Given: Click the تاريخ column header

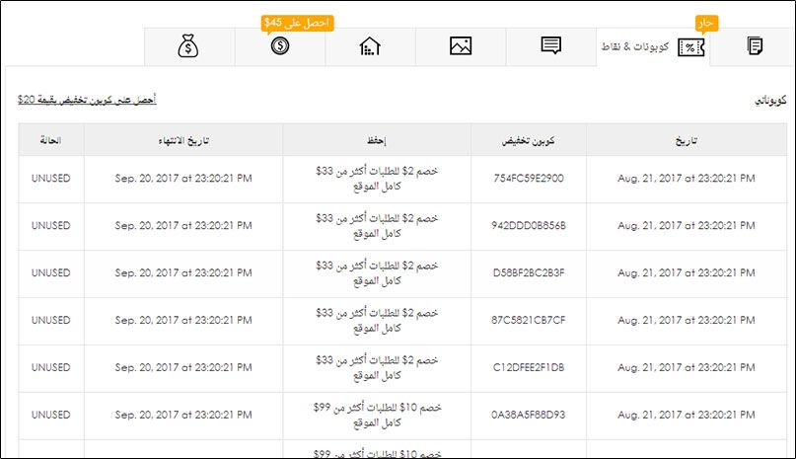Looking at the screenshot, I should (x=687, y=140).
